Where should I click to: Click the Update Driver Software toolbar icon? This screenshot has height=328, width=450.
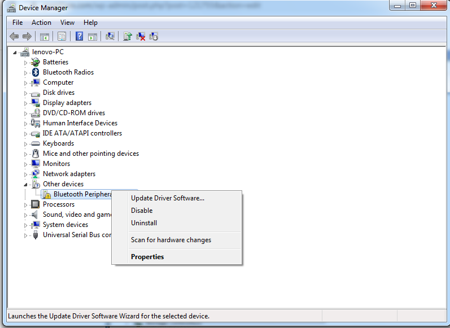(x=128, y=36)
